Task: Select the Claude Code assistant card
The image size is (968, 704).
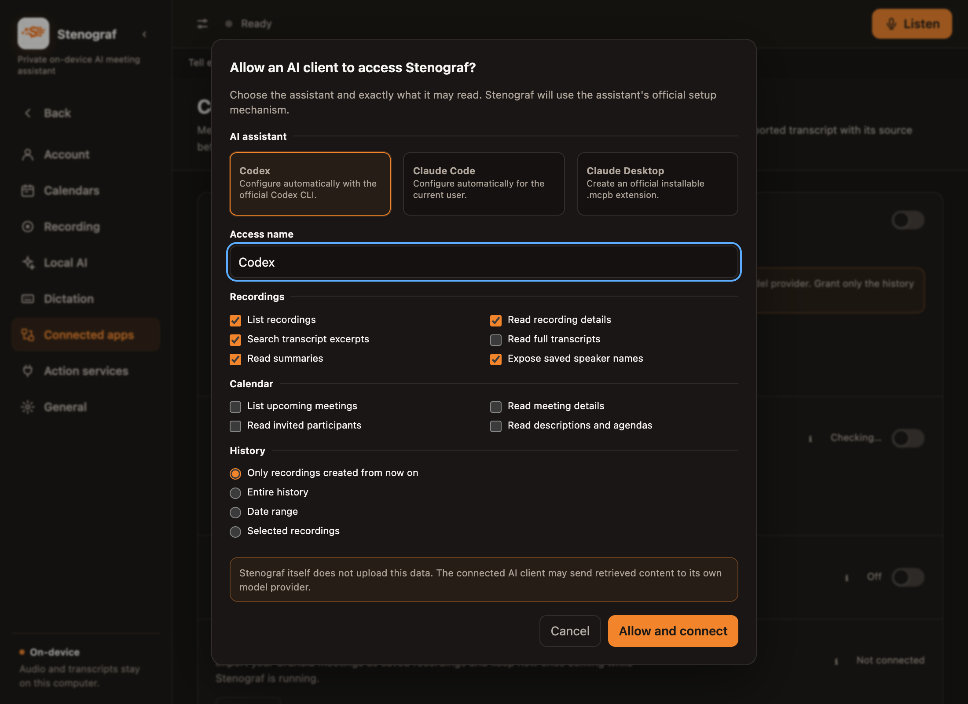Action: pyautogui.click(x=484, y=184)
